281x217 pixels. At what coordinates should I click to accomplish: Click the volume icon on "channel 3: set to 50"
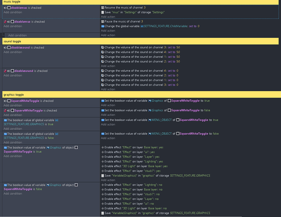(x=103, y=47)
